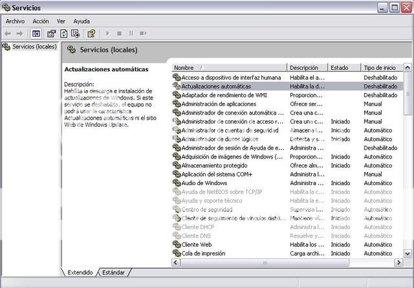Open the Properties toolbar icon
The image size is (414, 288).
pos(51,34)
